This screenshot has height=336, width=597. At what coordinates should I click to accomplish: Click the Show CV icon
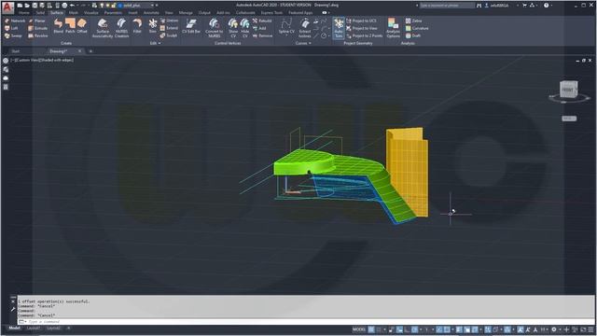(233, 28)
